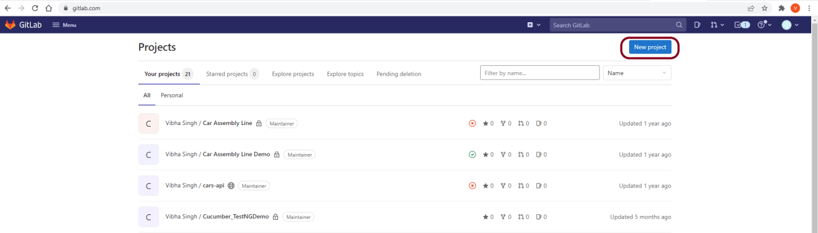Click the star count icon for cars-api
Image resolution: width=818 pixels, height=233 pixels.
(486, 186)
